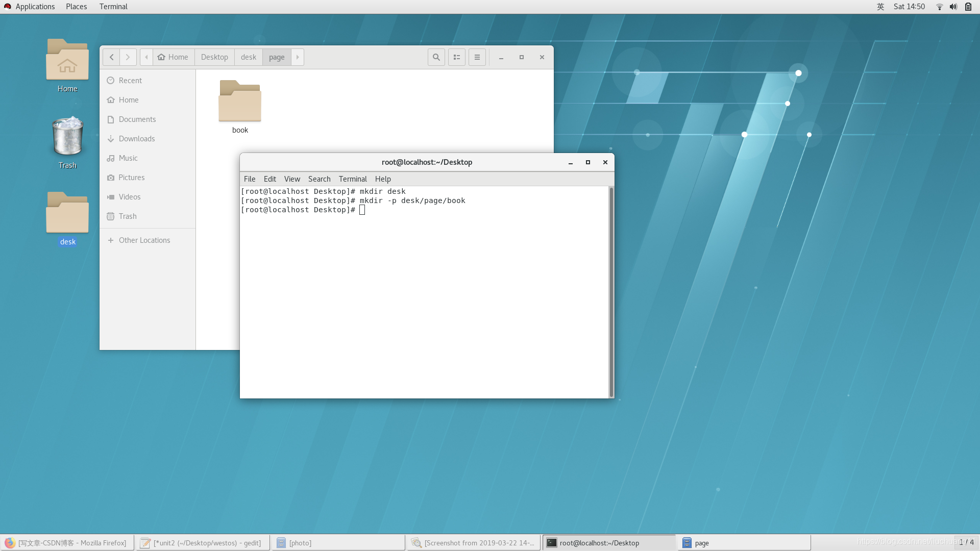980x551 pixels.
Task: Click the path bar right scroll arrow
Action: [x=298, y=57]
